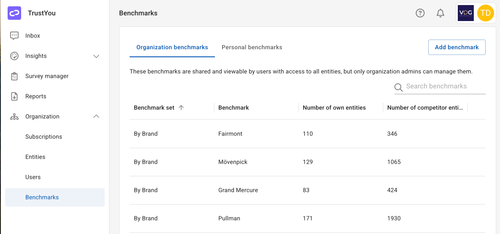The height and width of the screenshot is (234, 500).
Task: Click the Add benchmark button
Action: point(457,48)
